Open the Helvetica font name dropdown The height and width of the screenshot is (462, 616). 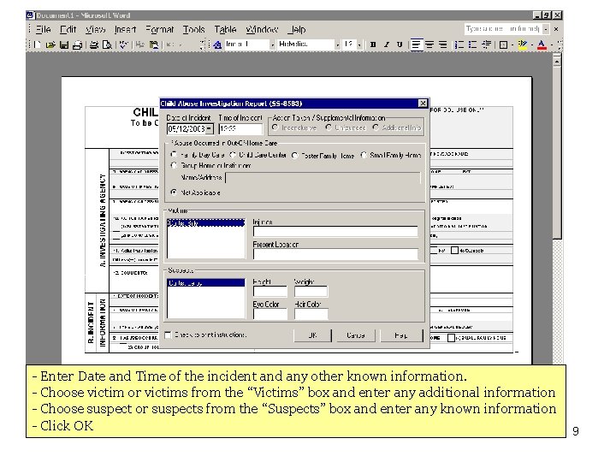(337, 45)
